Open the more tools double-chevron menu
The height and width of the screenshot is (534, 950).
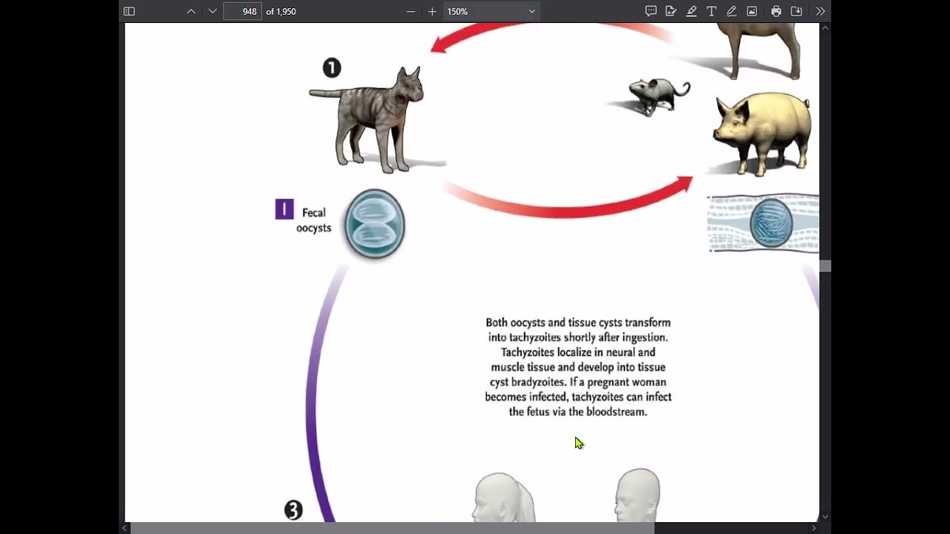point(820,11)
